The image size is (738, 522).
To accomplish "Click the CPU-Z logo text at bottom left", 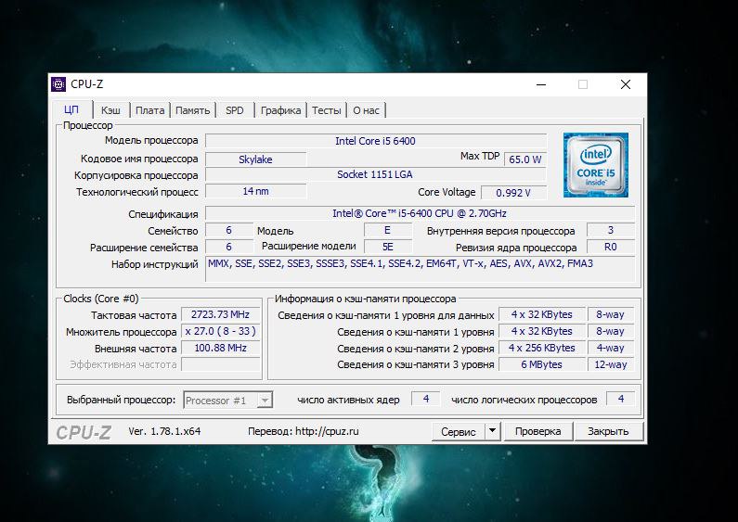I will 84,433.
